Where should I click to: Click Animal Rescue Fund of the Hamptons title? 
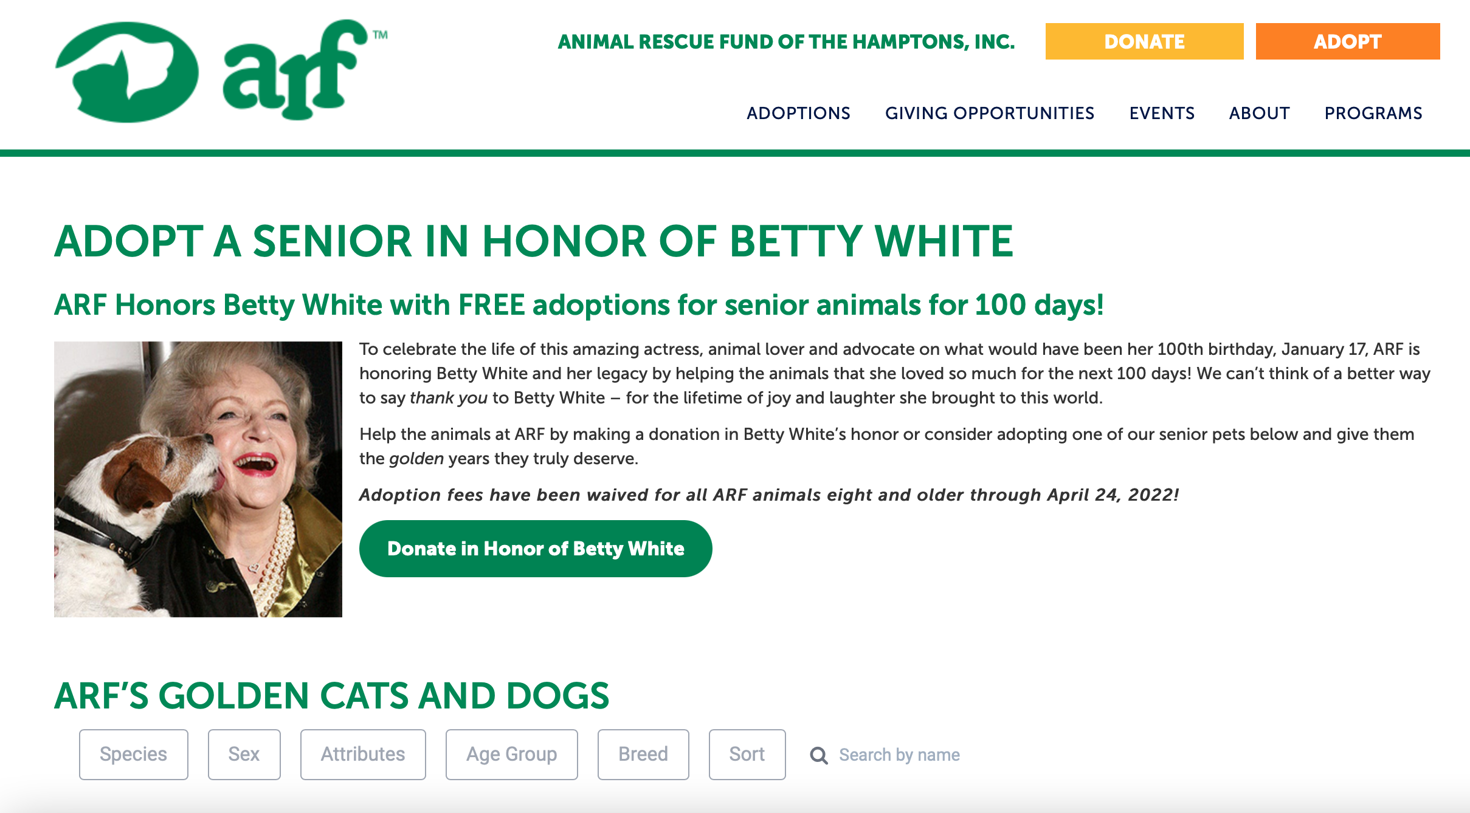tap(787, 41)
